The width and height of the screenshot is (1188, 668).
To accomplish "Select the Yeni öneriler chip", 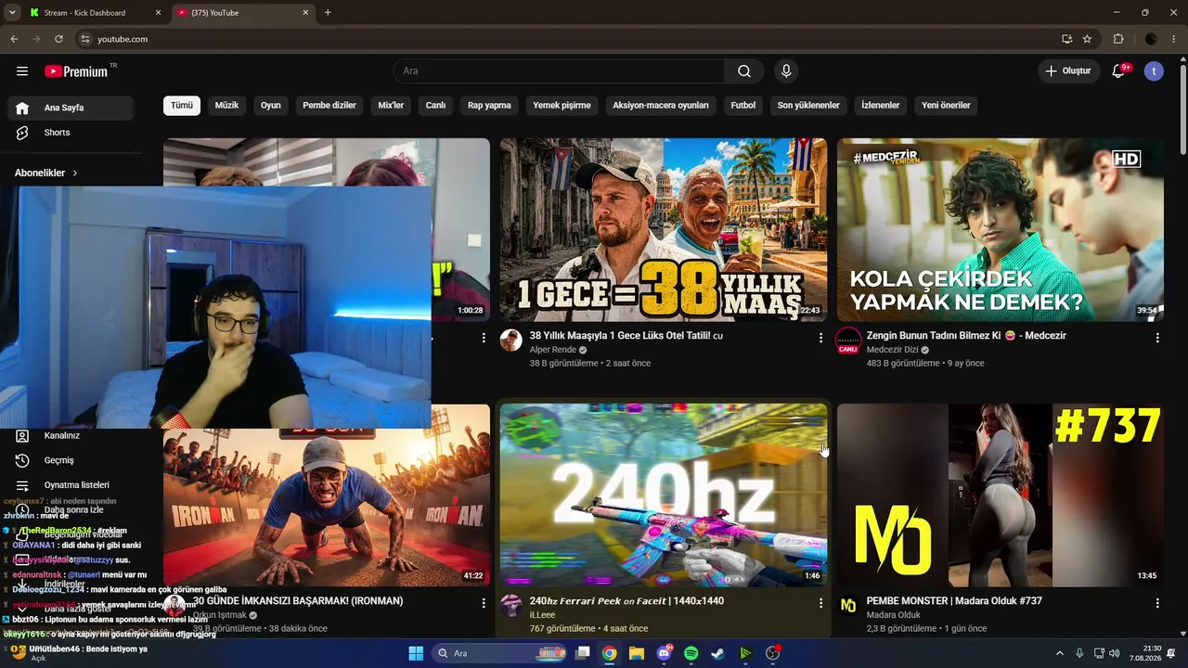I will pos(946,105).
